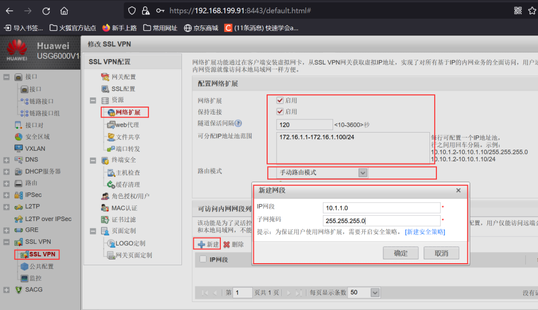Open 京东商城 bookmark
This screenshot has width=538, height=310.
pos(201,28)
